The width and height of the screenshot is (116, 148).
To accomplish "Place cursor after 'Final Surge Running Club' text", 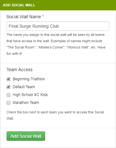I will [x=59, y=26].
